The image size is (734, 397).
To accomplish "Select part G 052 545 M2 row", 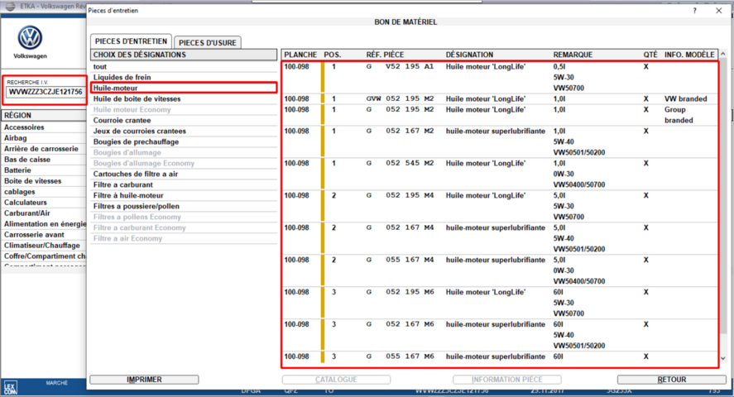I will click(500, 174).
